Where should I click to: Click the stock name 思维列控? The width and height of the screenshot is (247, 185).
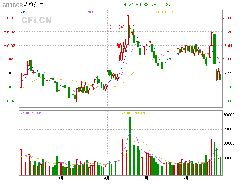pos(35,5)
